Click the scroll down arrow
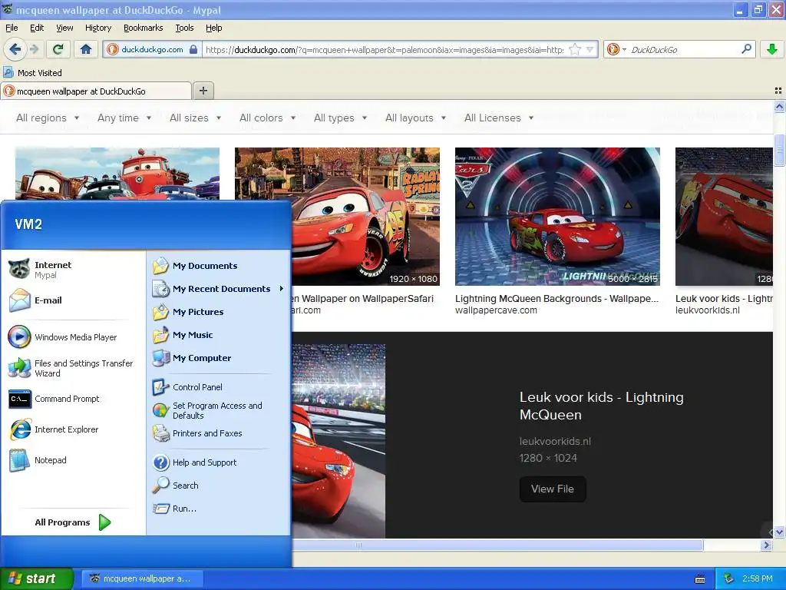The image size is (786, 590). pos(779,532)
